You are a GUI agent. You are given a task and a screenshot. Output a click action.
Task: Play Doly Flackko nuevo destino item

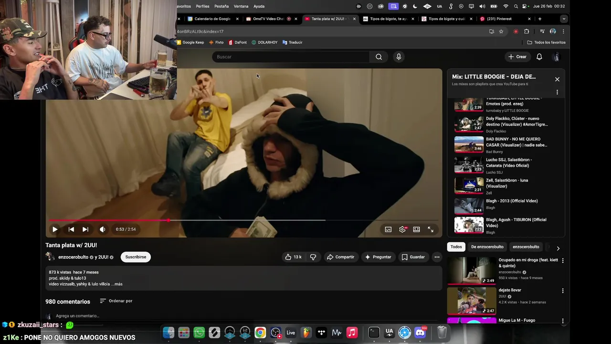tap(501, 124)
